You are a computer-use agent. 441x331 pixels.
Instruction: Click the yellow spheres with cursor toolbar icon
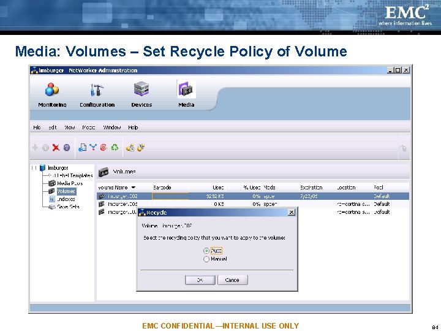click(130, 147)
